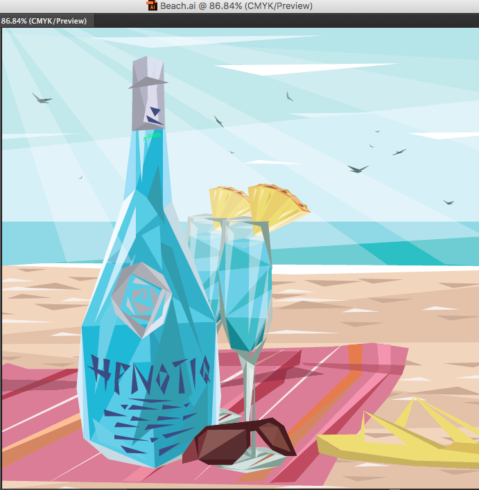Click the green 'path' smart guide label
Image resolution: width=479 pixels, height=490 pixels.
click(x=154, y=135)
